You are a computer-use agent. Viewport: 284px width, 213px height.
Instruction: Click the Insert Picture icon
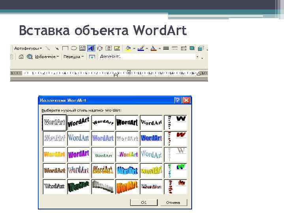click(117, 49)
